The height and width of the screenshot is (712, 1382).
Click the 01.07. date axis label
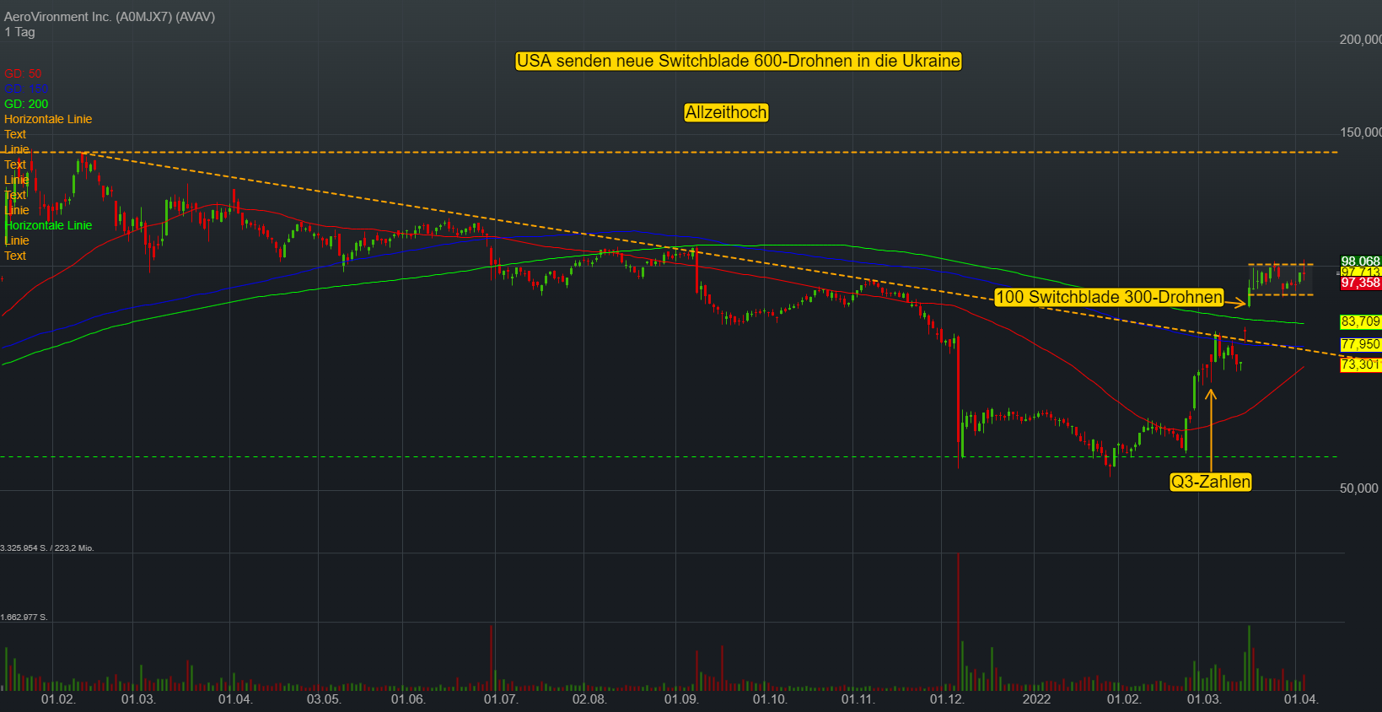coord(501,699)
